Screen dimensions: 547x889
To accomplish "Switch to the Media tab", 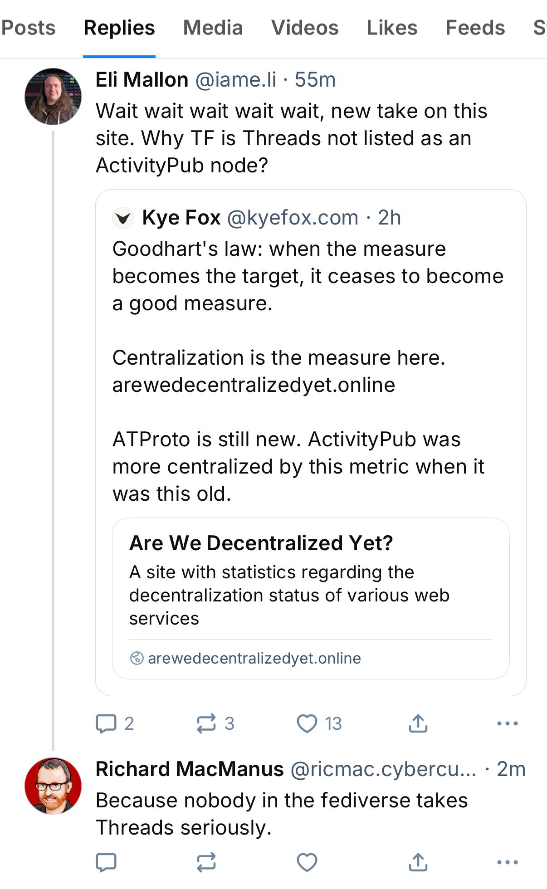I will tap(213, 28).
